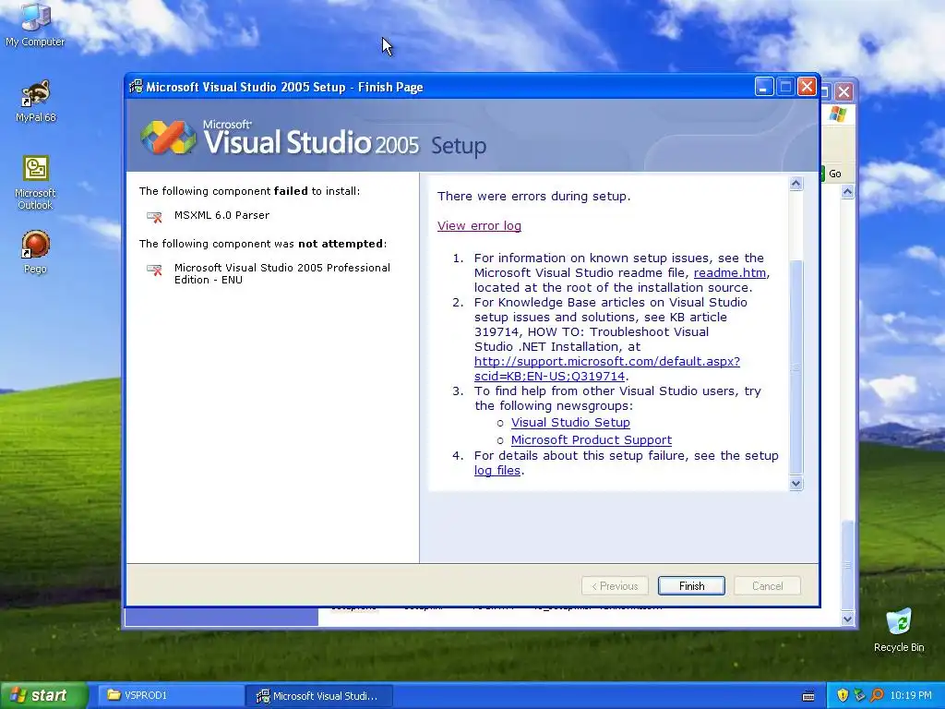Viewport: 945px width, 709px height.
Task: Click the Finish button
Action: click(691, 586)
